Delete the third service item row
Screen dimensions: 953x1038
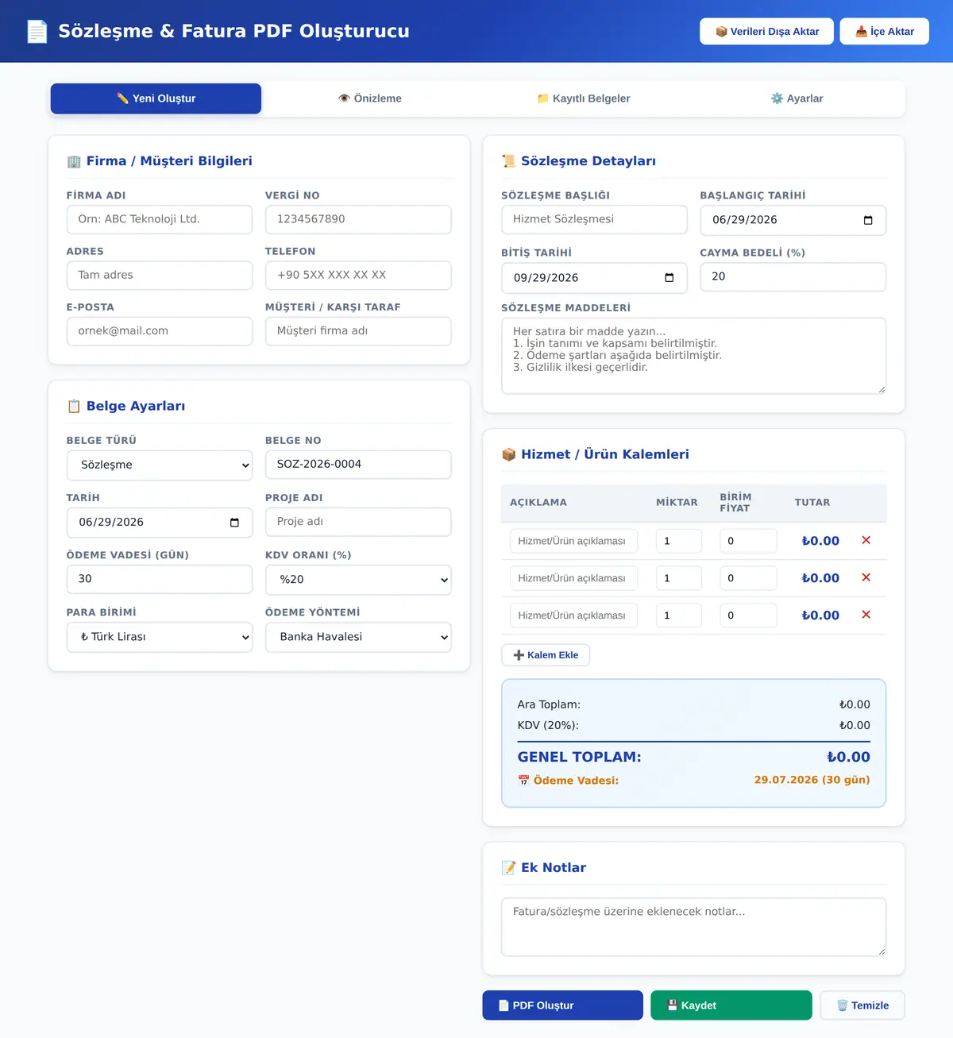click(866, 615)
